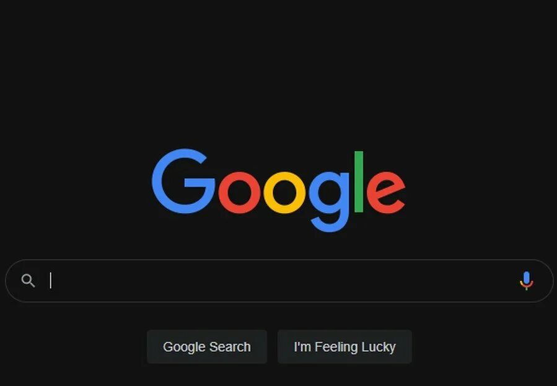
Task: Click the first red o in Google logo
Action: (x=239, y=193)
